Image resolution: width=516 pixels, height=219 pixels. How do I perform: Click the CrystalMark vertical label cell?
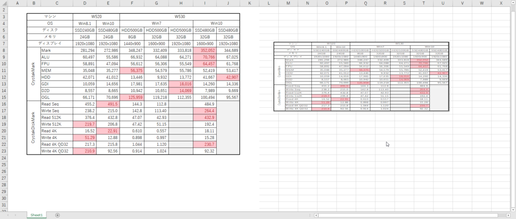tap(34, 74)
